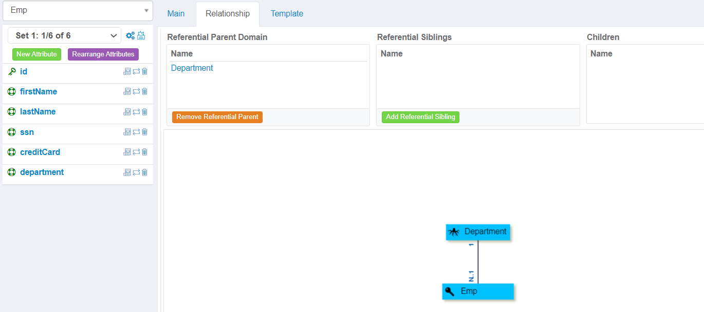Click the swap arrows icon in firstName row

click(136, 92)
